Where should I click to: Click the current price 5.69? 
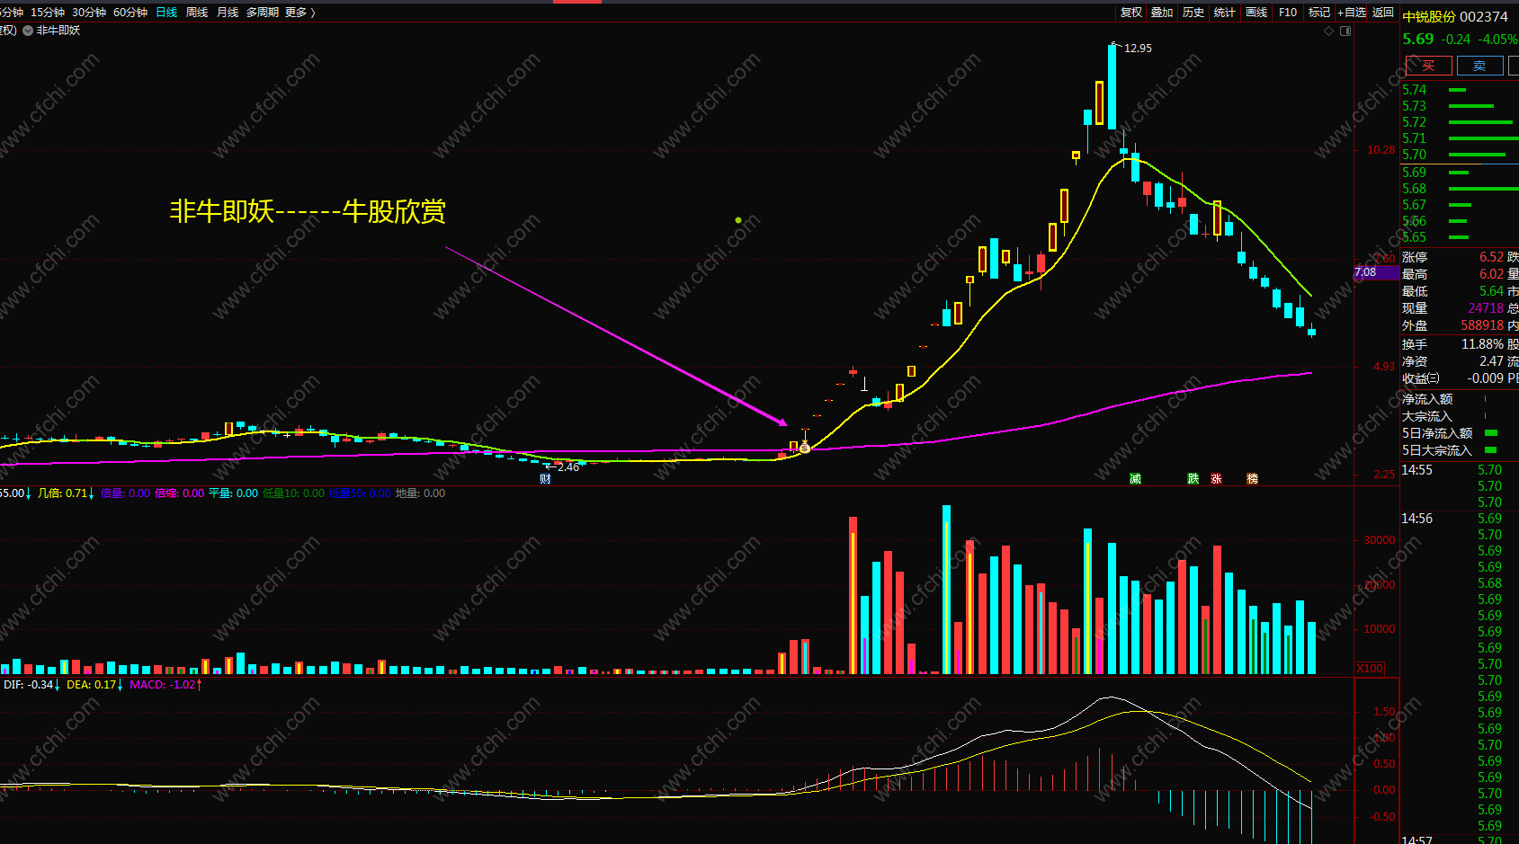(x=1418, y=40)
